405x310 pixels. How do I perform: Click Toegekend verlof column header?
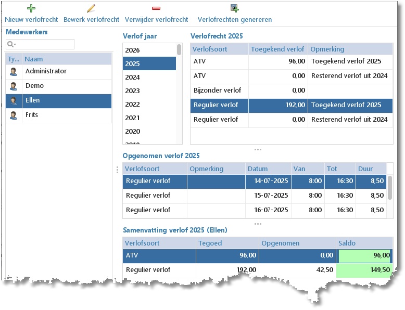278,49
